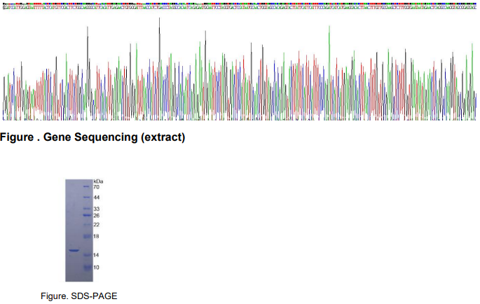Click the 70 kDa marker label
The image size is (480, 304).
coord(97,187)
